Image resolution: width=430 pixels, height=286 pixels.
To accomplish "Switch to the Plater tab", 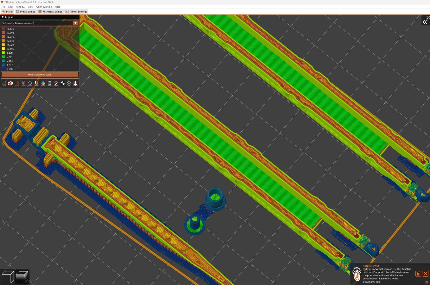I will pos(7,12).
